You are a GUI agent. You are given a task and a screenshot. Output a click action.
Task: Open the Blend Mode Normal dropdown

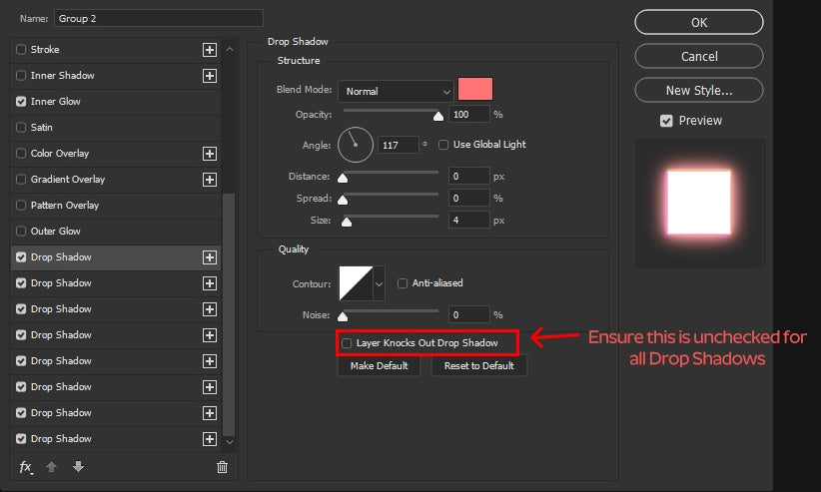396,92
